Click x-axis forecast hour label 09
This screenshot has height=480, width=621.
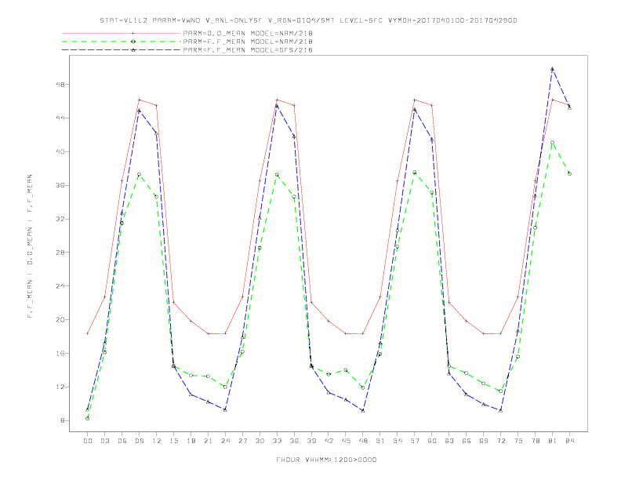(139, 441)
